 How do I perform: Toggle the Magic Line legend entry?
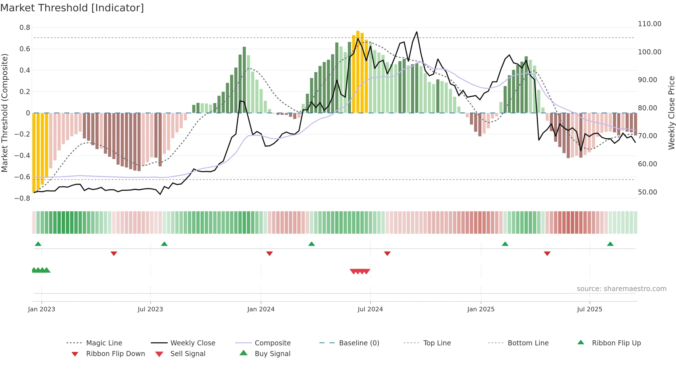[x=94, y=343]
